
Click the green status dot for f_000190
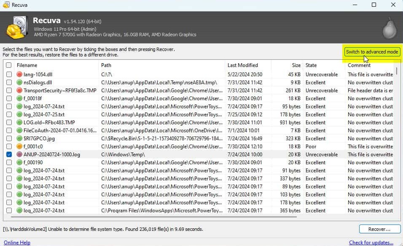pos(19,162)
